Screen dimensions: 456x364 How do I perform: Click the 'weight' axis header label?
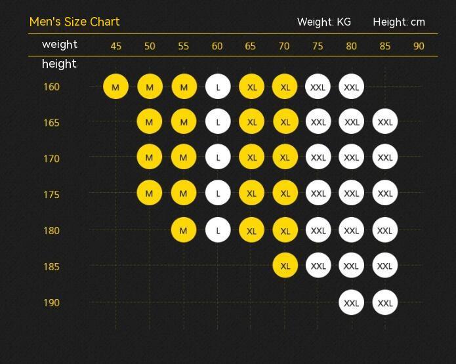click(x=60, y=45)
